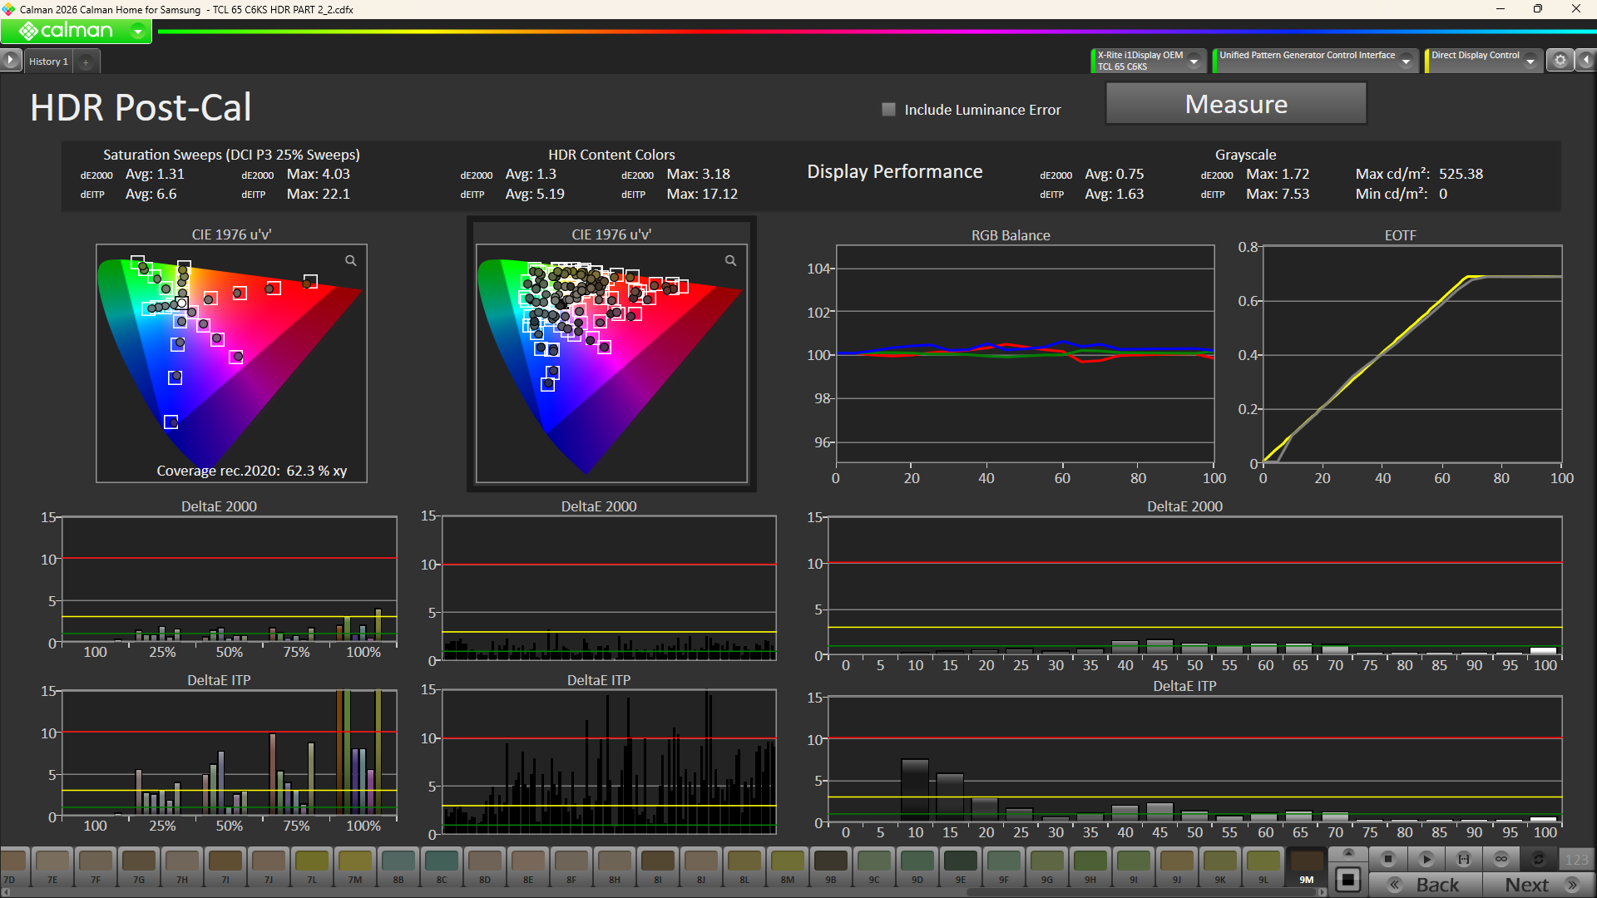
Task: Add a new history tab
Action: pos(86,62)
